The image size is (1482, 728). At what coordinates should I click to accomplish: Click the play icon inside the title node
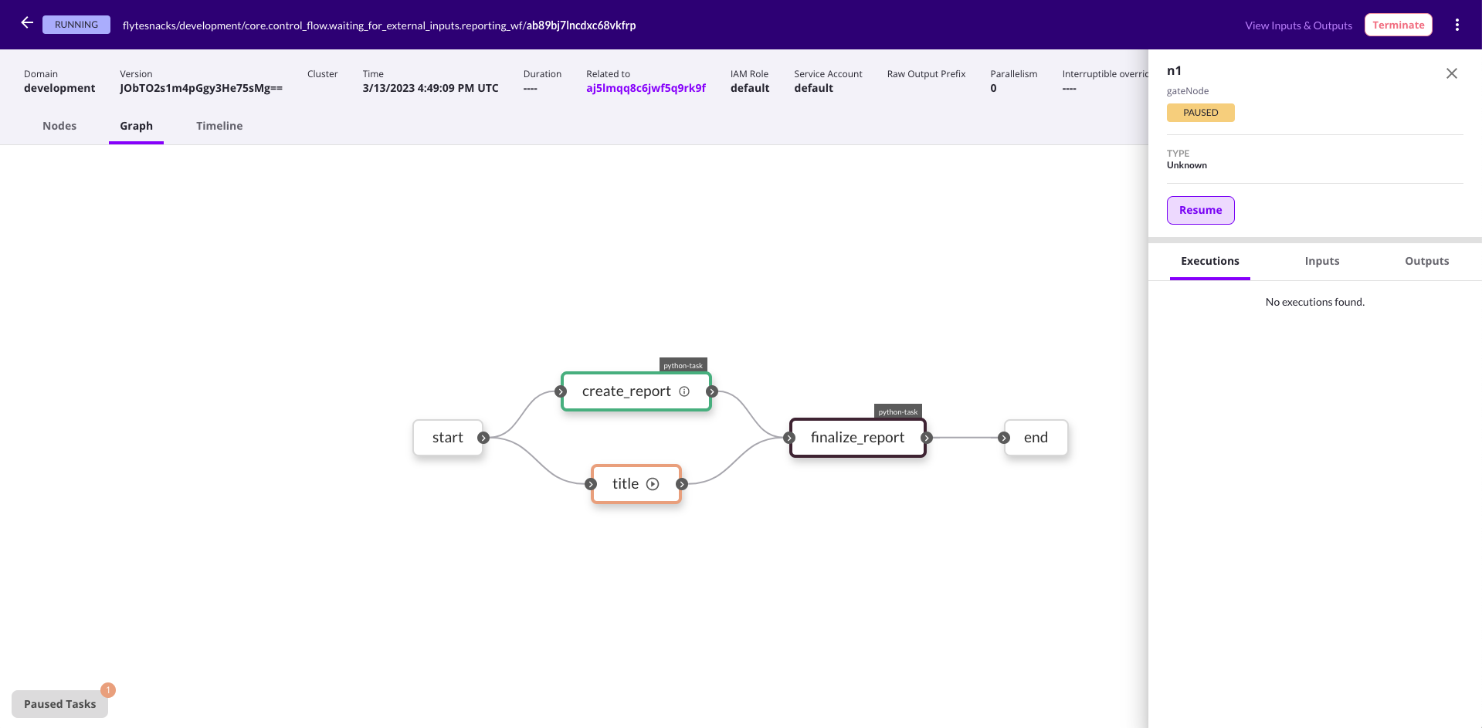(x=653, y=483)
